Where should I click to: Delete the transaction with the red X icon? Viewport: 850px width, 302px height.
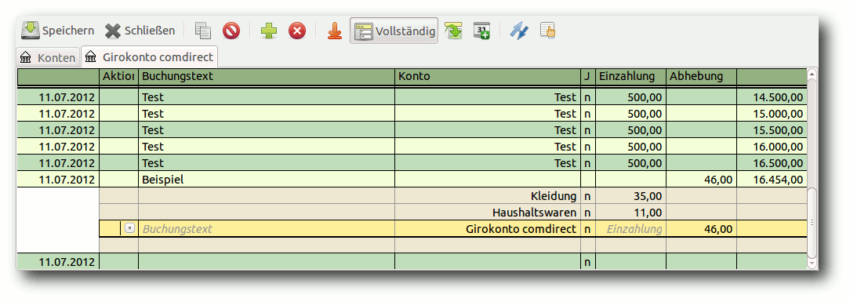(297, 31)
